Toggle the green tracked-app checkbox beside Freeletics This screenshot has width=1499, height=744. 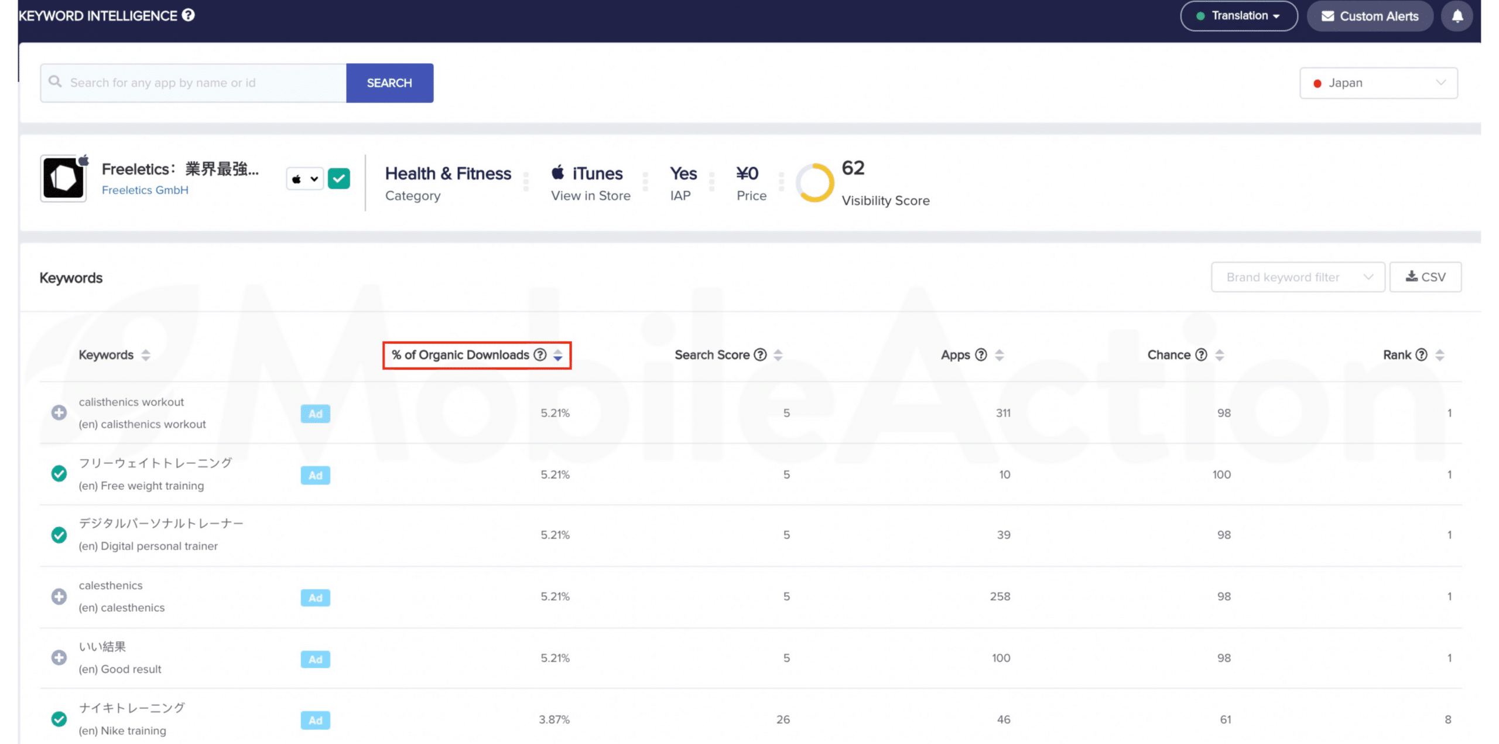tap(338, 179)
